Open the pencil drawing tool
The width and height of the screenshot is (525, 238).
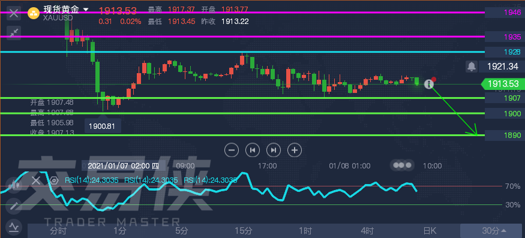pos(14,206)
